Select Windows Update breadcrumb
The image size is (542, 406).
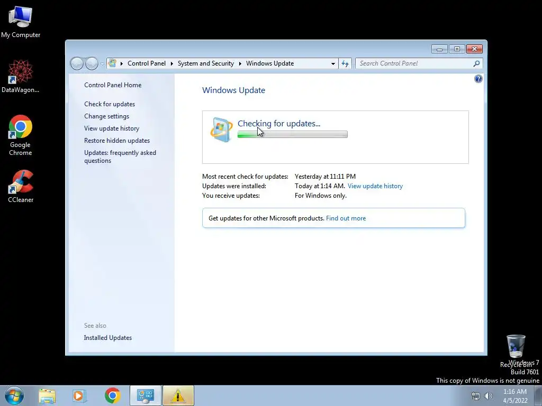coord(270,63)
